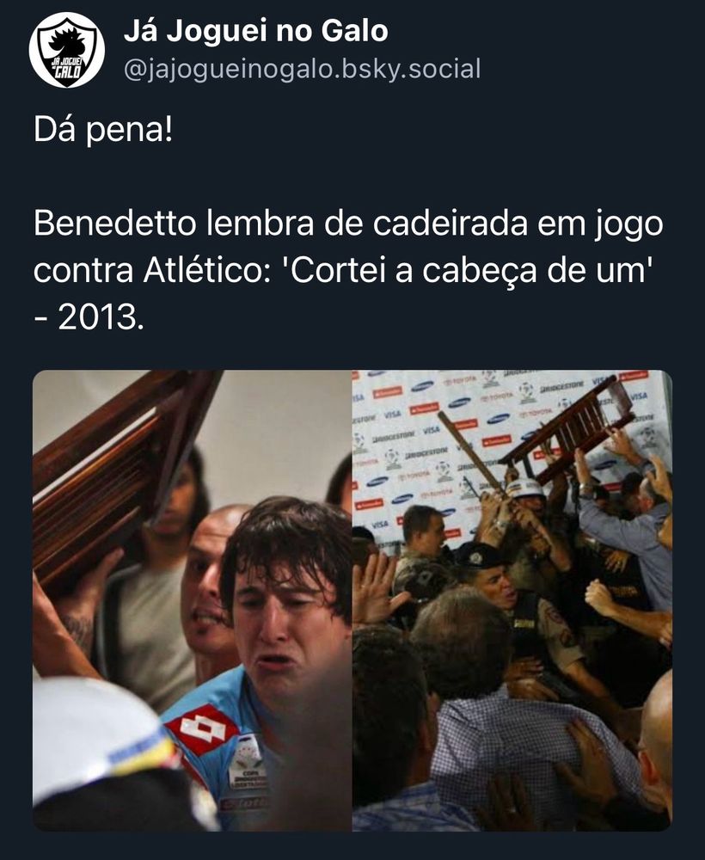
Task: Open the Já Joguei no Galo display name
Action: [256, 31]
